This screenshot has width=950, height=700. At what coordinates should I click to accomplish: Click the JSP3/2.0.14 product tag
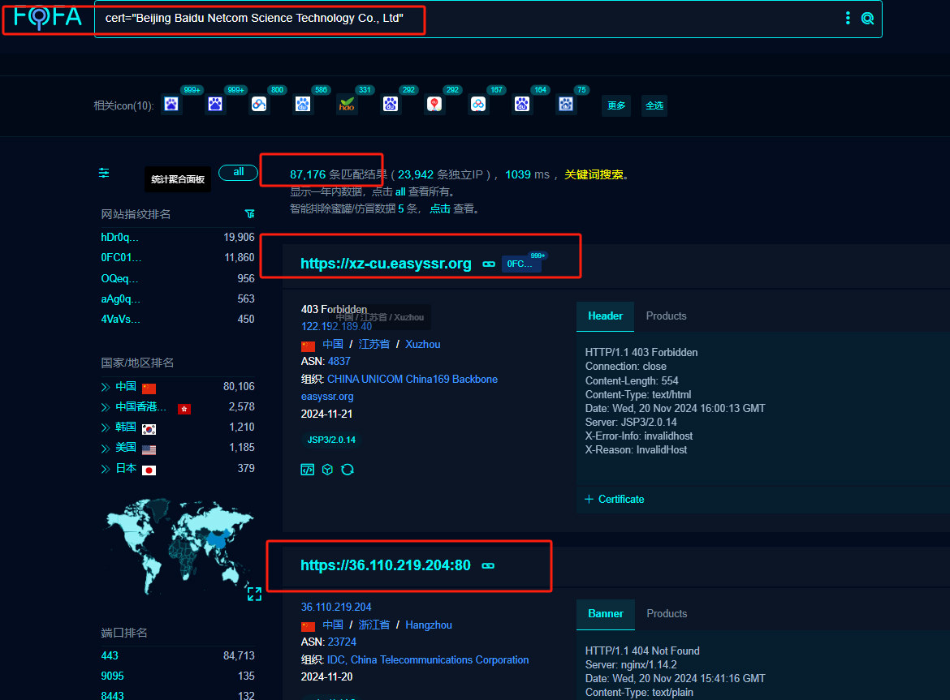[331, 440]
